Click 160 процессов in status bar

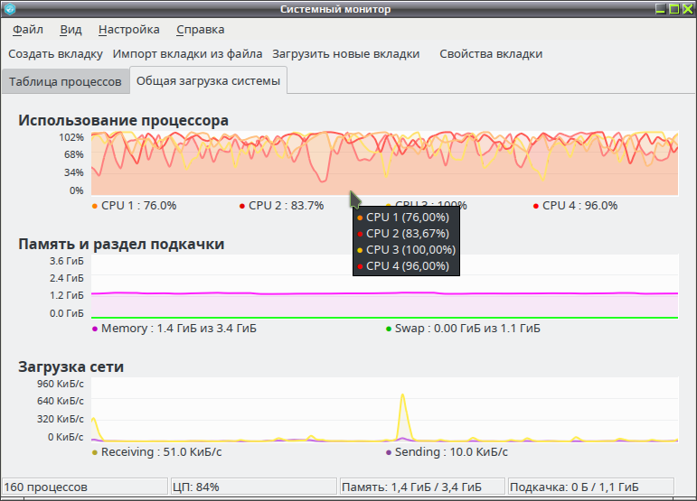point(84,487)
